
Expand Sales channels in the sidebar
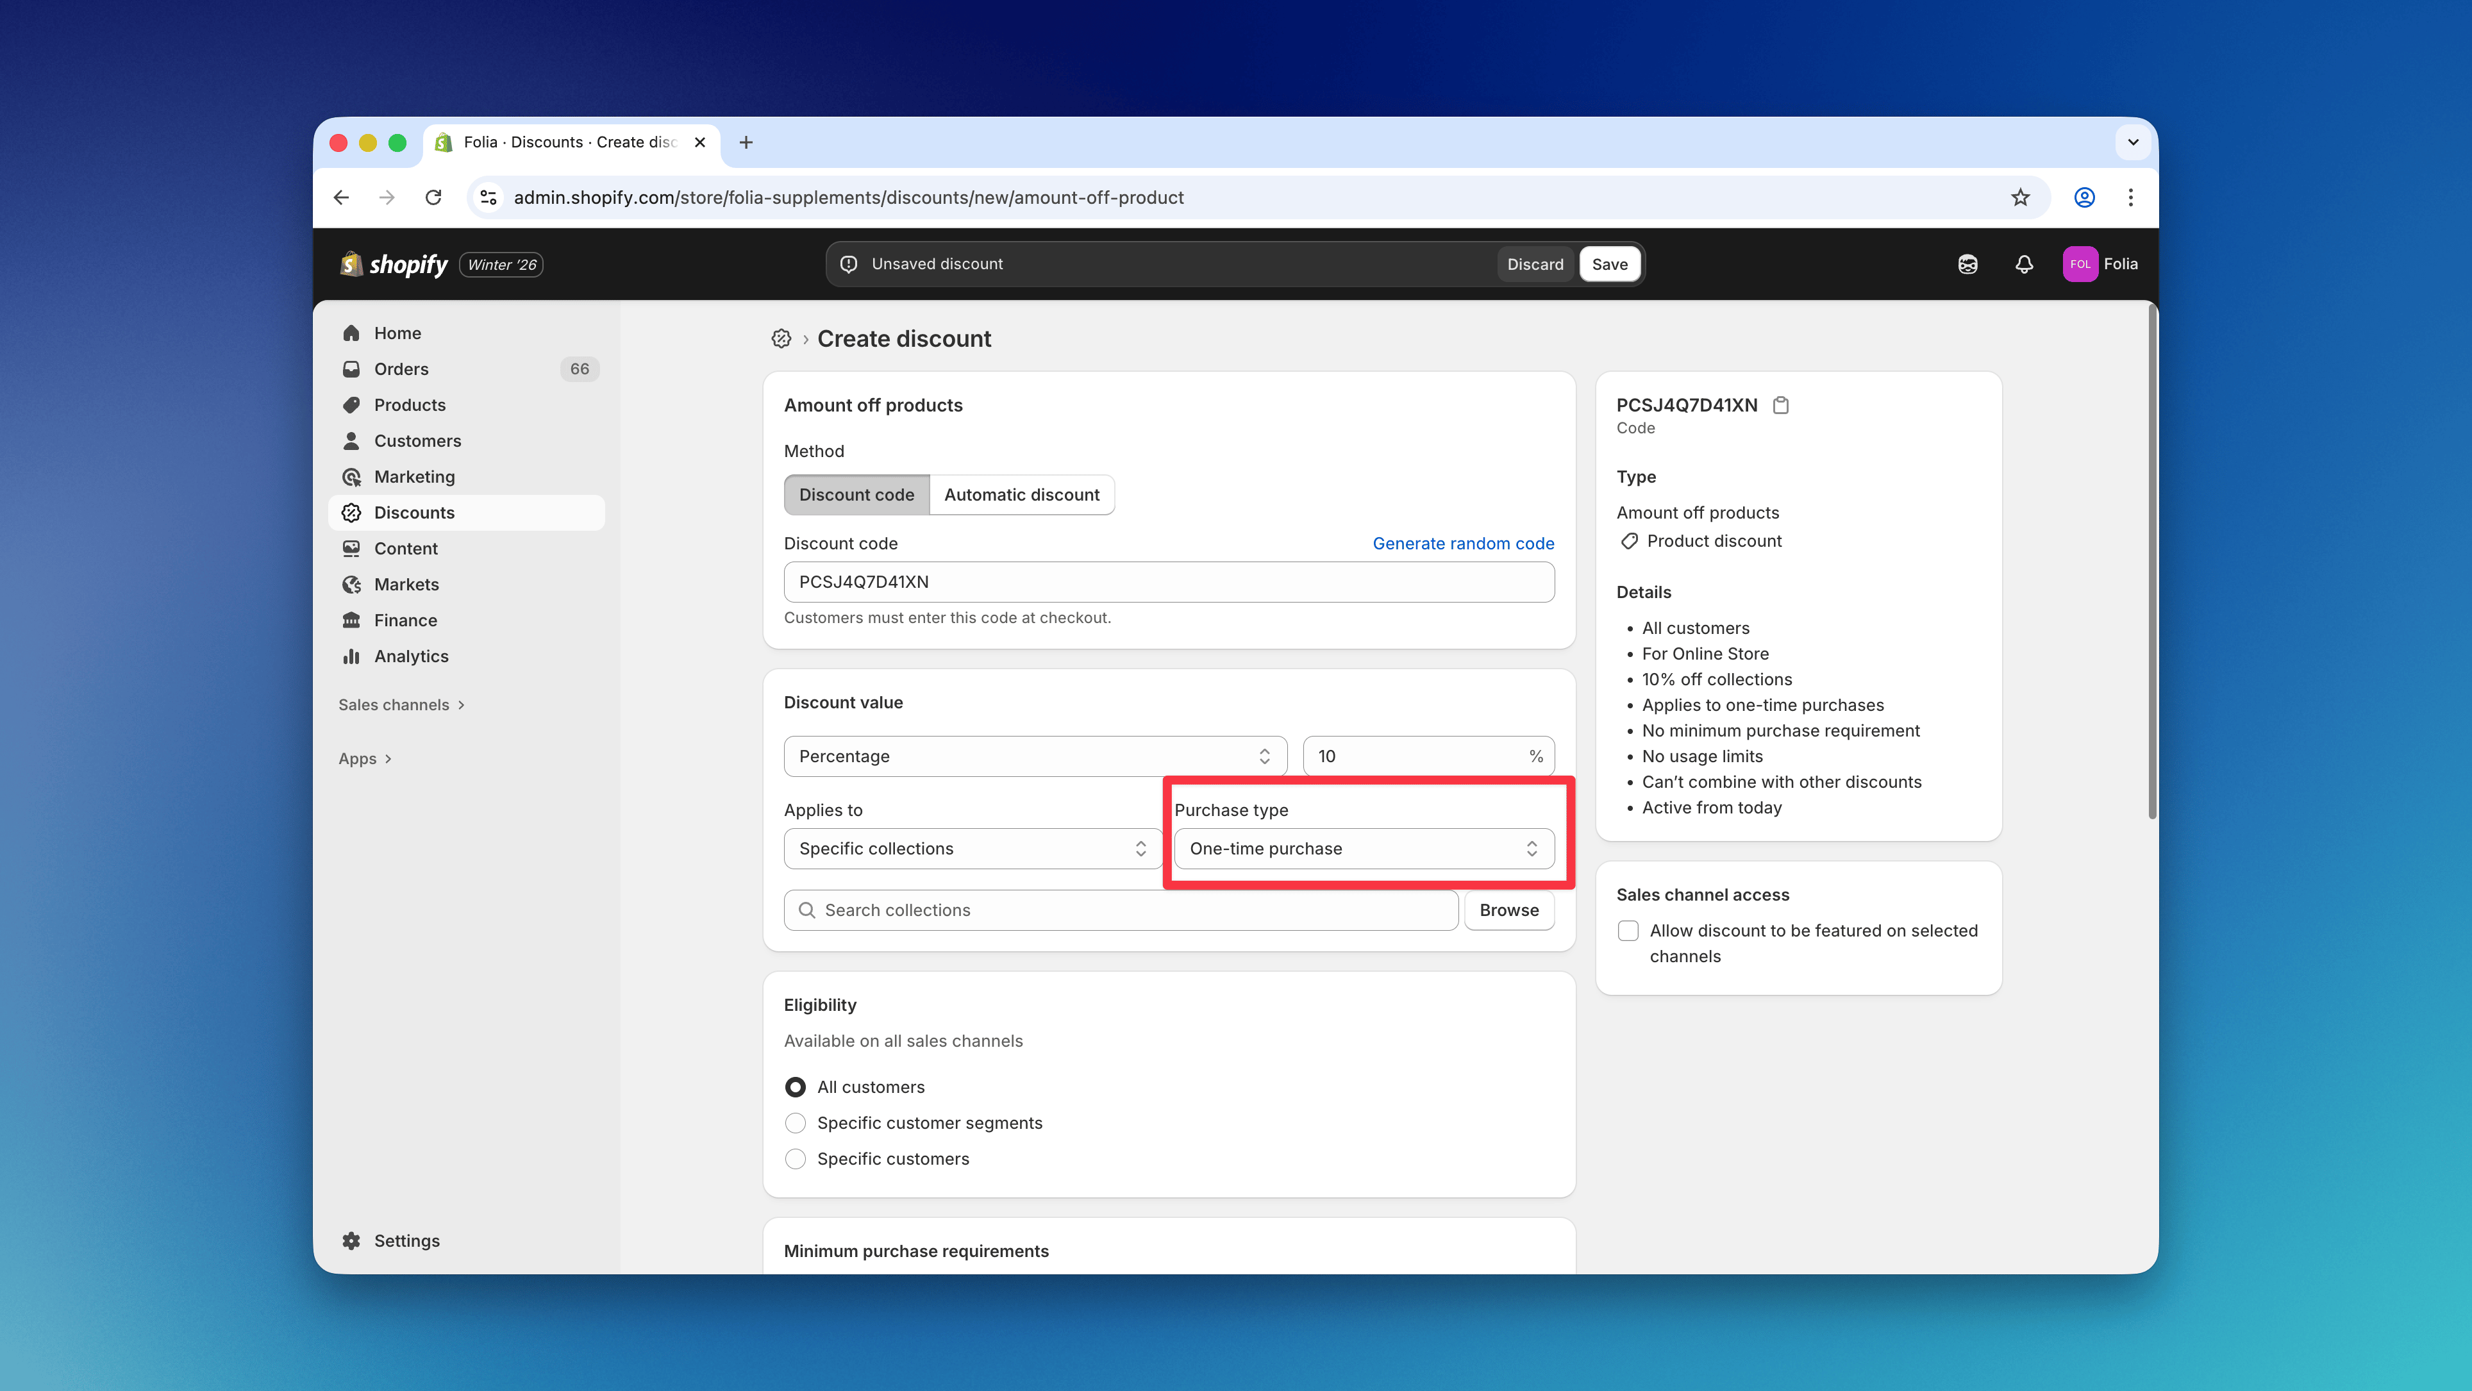click(401, 704)
